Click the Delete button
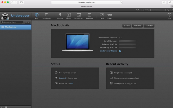Screen dimensions: 173x108 point(127,26)
